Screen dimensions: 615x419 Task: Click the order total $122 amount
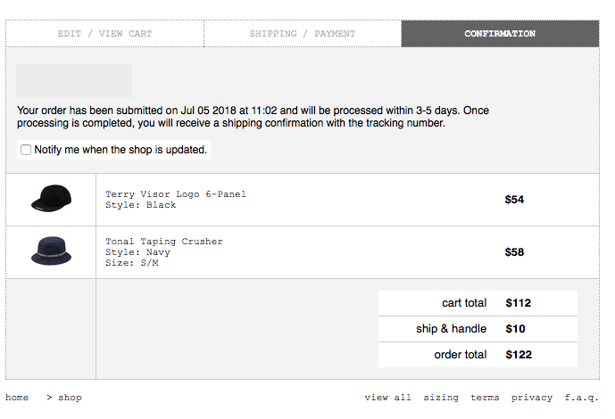pyautogui.click(x=519, y=355)
